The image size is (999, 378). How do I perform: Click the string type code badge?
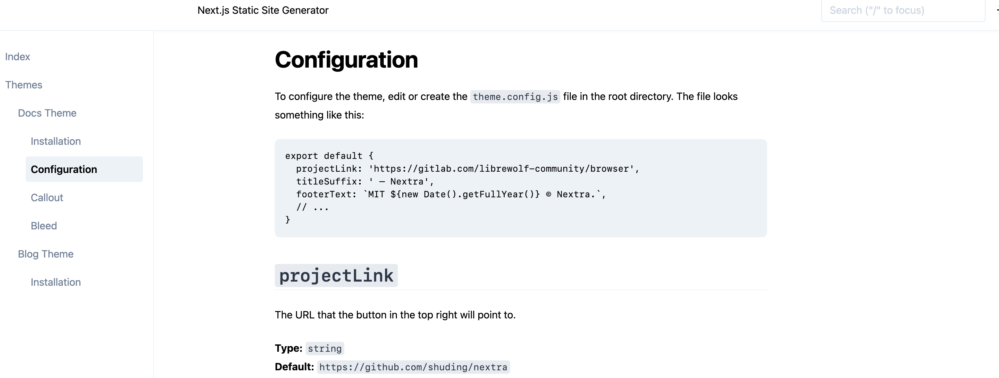click(324, 348)
